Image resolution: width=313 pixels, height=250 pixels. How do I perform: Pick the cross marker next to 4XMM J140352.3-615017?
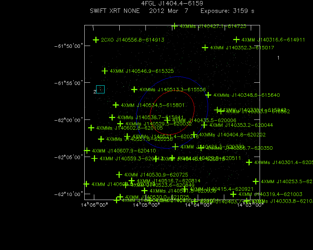point(205,48)
